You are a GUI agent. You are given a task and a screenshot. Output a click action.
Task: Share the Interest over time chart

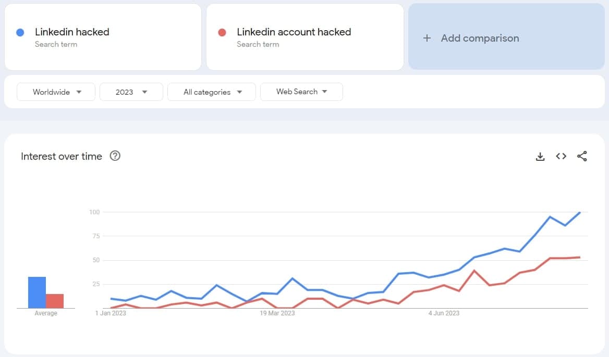[582, 156]
